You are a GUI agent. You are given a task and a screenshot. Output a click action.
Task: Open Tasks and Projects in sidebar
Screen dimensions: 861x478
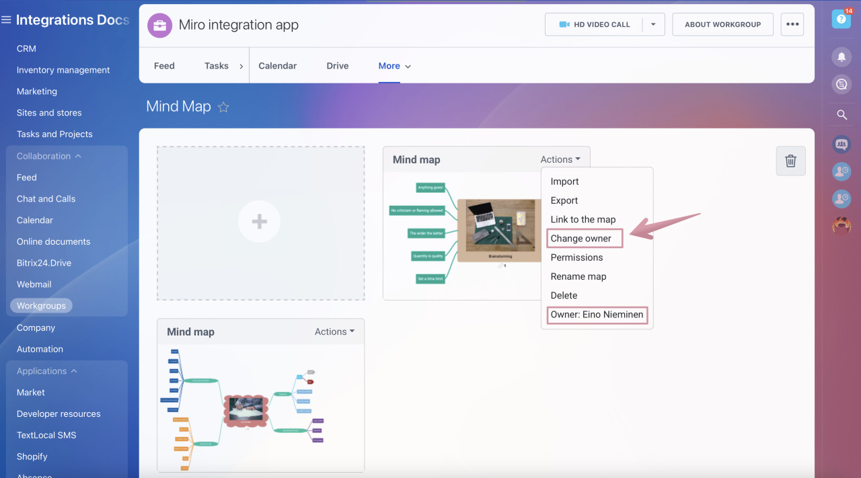pos(54,134)
